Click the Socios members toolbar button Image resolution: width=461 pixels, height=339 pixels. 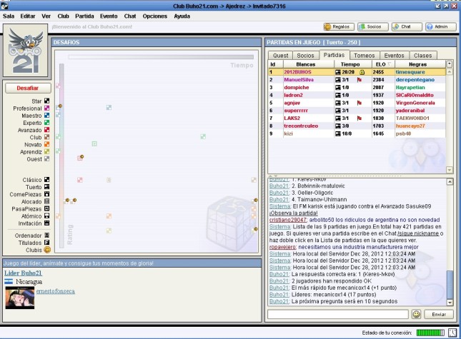(x=372, y=26)
